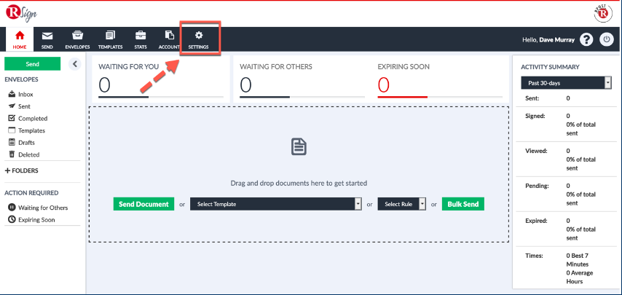
Task: Click the green Send sidebar button
Action: pyautogui.click(x=33, y=64)
